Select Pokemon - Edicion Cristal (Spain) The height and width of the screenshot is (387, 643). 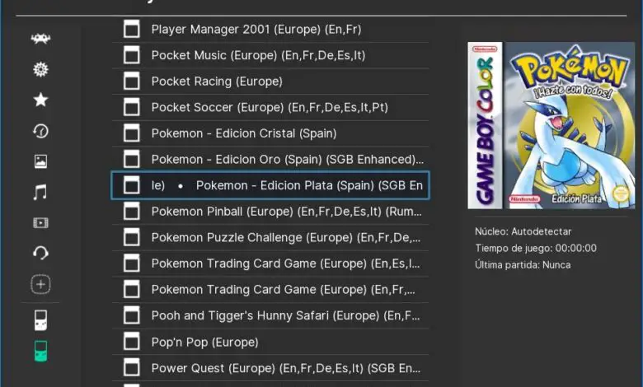pos(270,133)
